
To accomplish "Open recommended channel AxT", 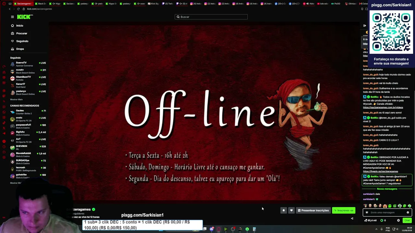I will (x=28, y=140).
